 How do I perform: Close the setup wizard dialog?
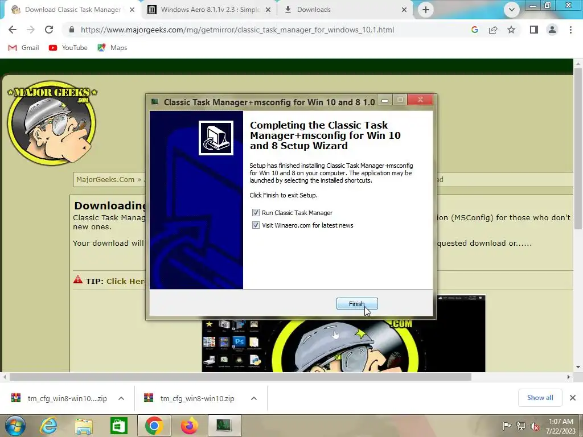coord(420,100)
